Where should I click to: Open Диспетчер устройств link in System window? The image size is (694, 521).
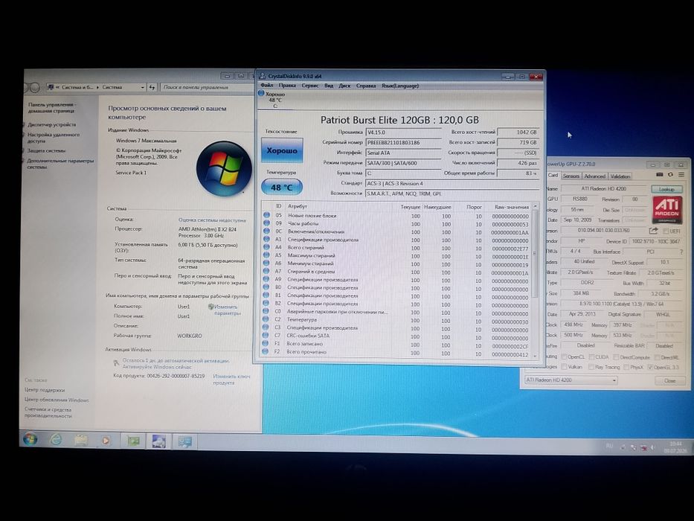click(51, 125)
